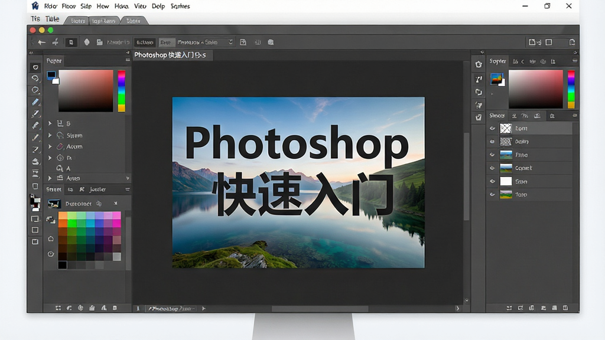Click the dark value field in options bar
605x340 pixels.
pyautogui.click(x=145, y=42)
